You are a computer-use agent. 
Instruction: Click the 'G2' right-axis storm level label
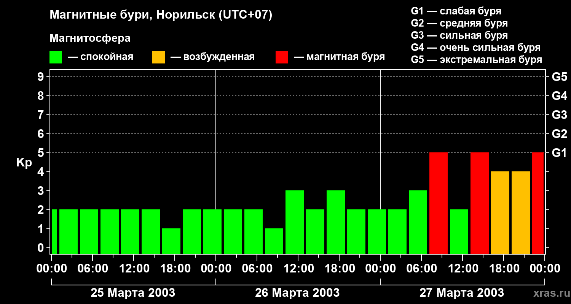pyautogui.click(x=560, y=134)
